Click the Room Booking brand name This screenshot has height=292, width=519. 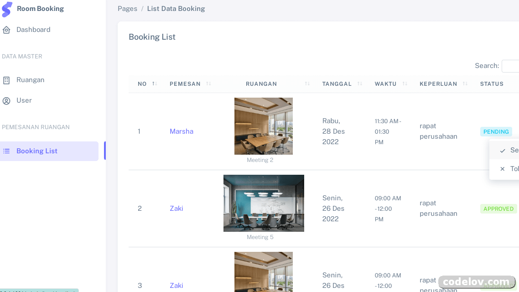coord(41,9)
